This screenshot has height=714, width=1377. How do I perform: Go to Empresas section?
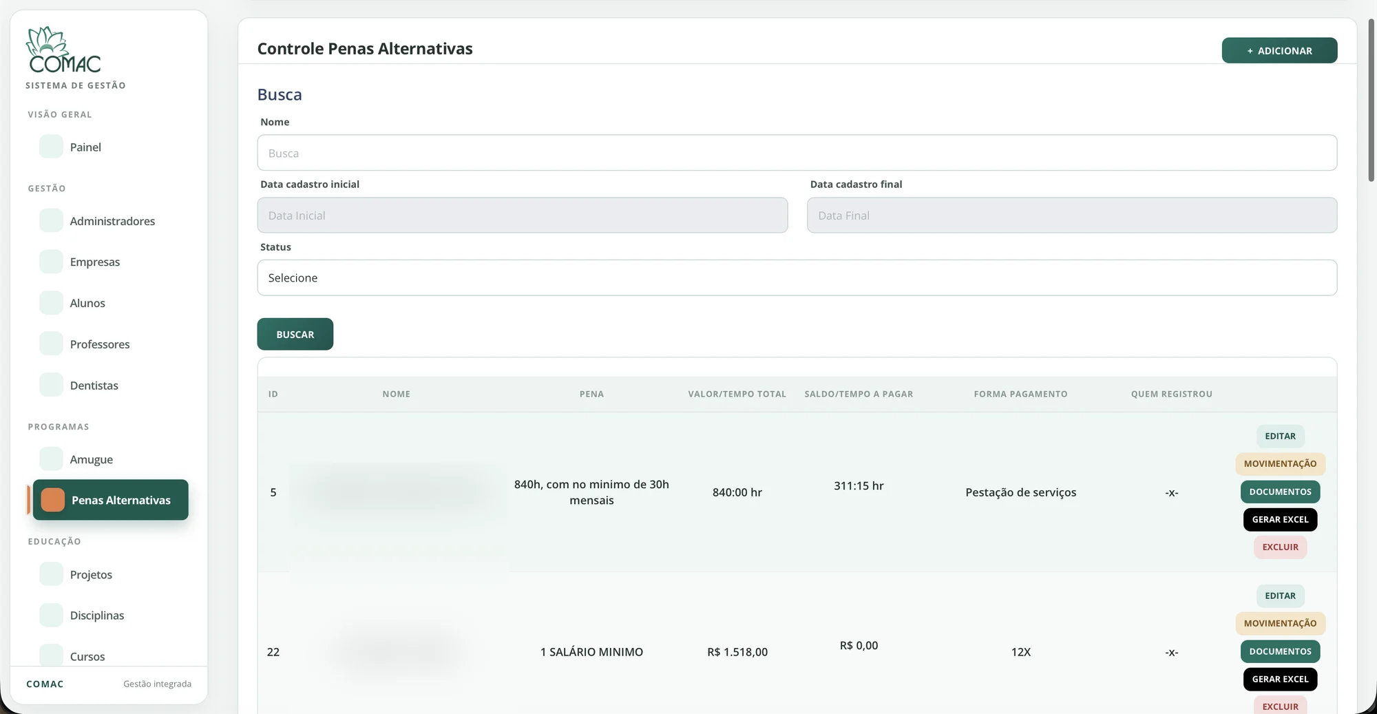tap(95, 262)
